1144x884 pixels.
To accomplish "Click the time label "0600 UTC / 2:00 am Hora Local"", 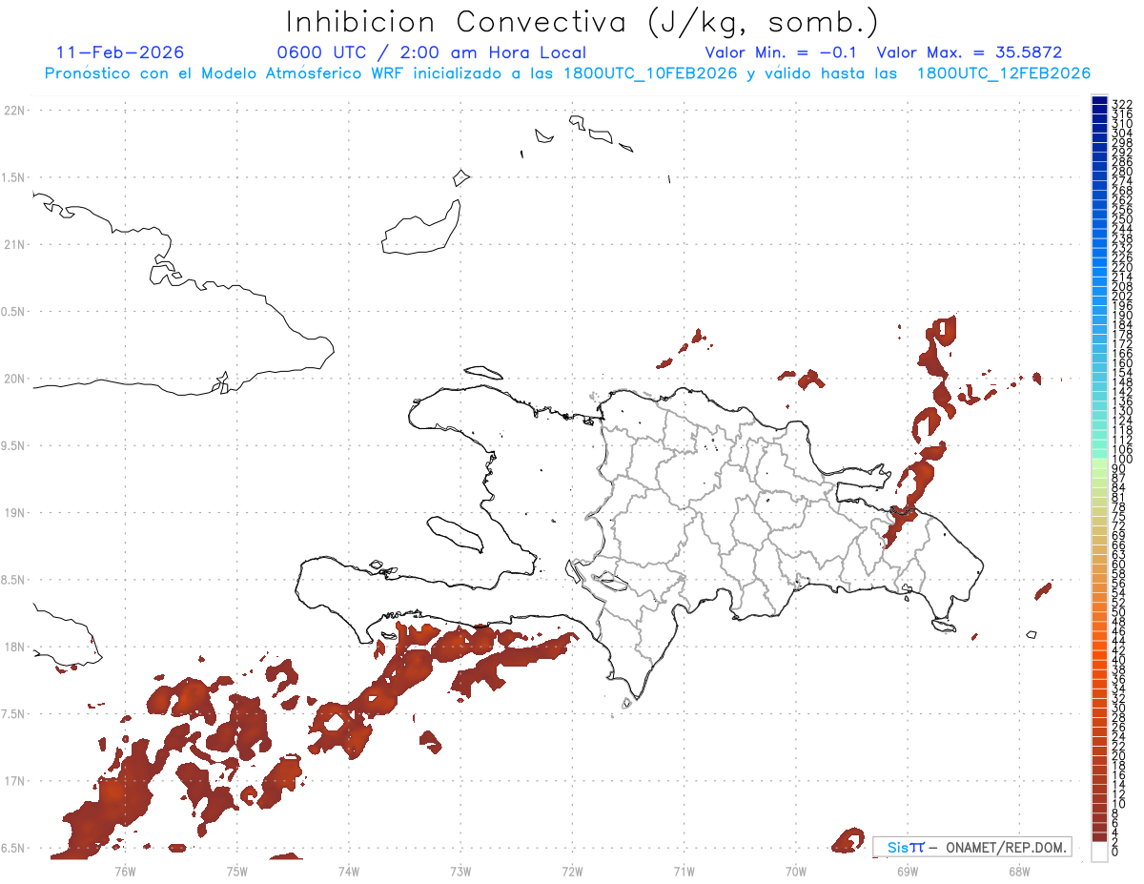I will (x=432, y=52).
